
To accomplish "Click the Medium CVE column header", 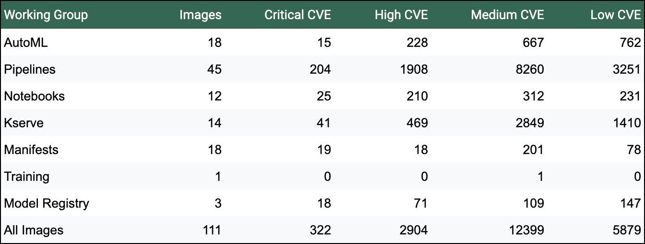I will tap(507, 15).
